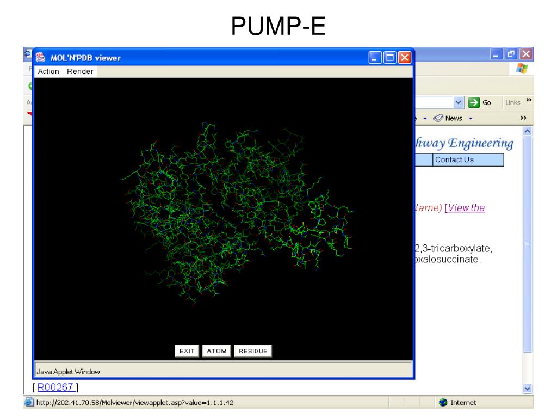Minimize the MOL'N'PDB viewer window
This screenshot has height=418, width=557.
point(375,57)
